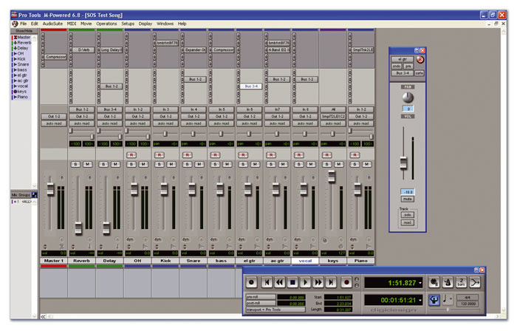This screenshot has width=517, height=331.
Task: Click the red target icon in send window
Action: pyautogui.click(x=421, y=58)
